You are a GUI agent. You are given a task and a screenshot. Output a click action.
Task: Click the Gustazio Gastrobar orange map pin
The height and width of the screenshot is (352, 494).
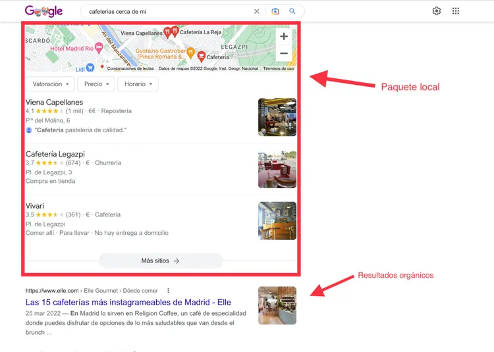(x=190, y=53)
